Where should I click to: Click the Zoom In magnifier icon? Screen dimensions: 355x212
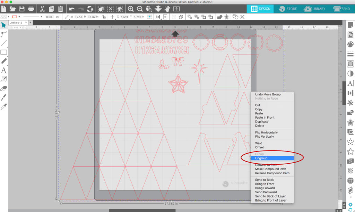[x=131, y=9]
